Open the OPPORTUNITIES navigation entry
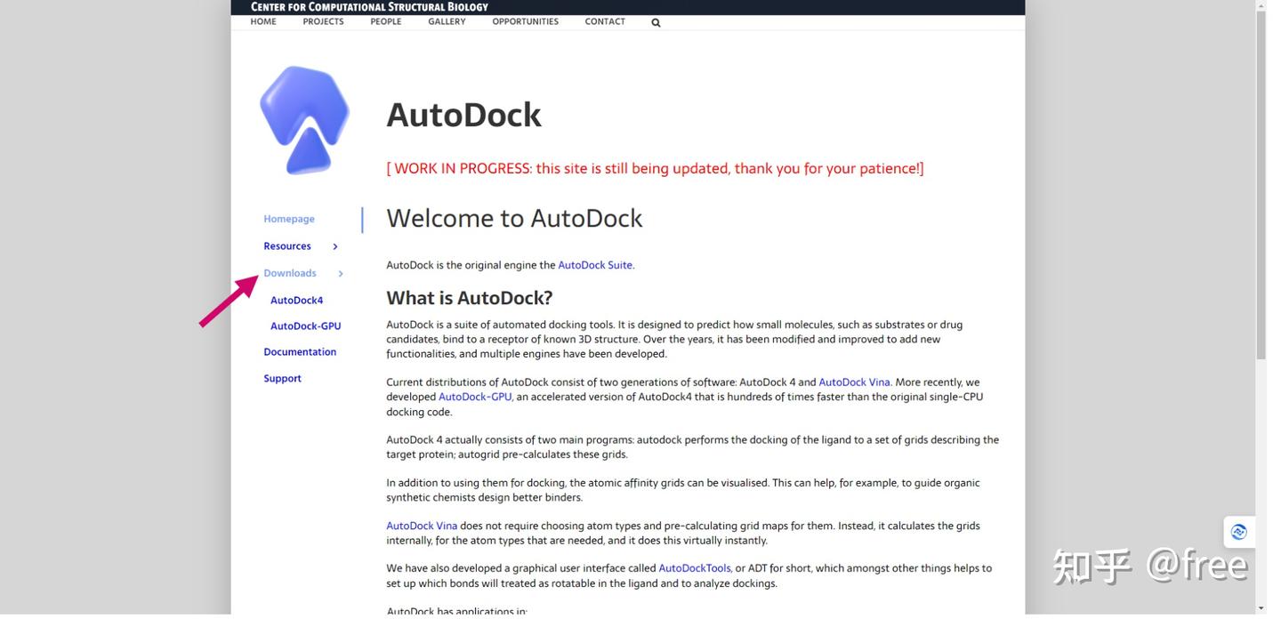 tap(525, 21)
